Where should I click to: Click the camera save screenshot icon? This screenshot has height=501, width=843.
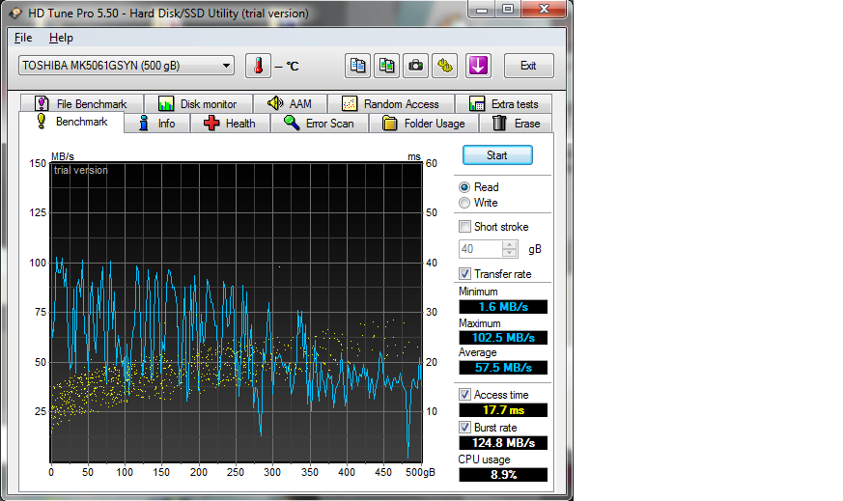[416, 66]
